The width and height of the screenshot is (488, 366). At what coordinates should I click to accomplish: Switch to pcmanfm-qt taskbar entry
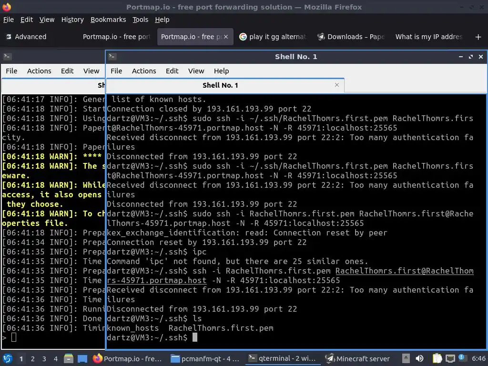205,358
